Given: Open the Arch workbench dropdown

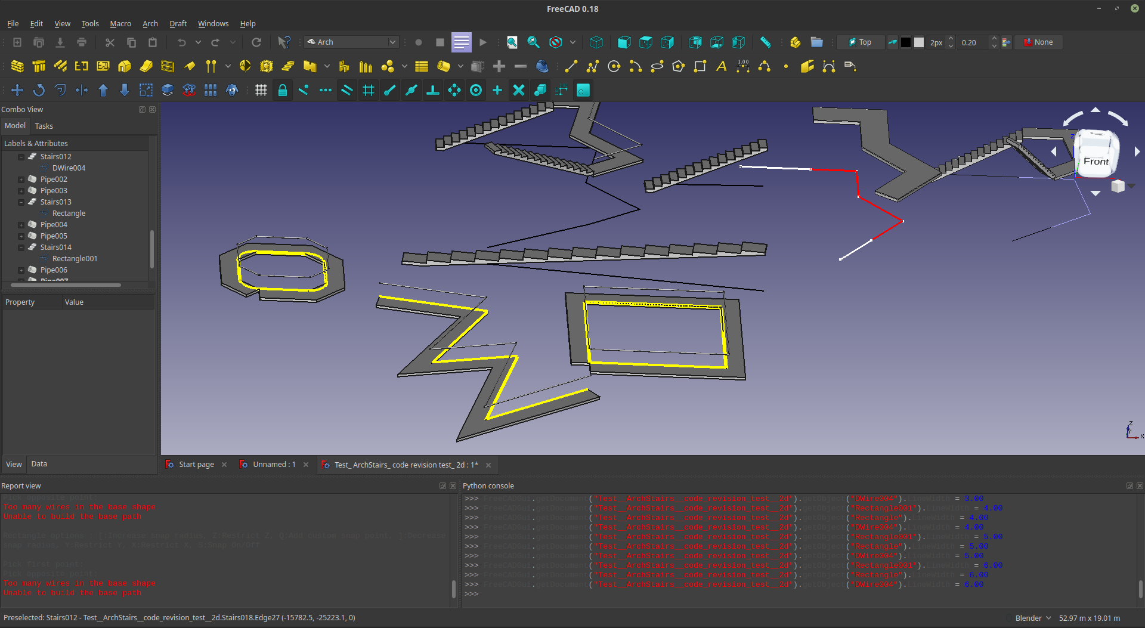Looking at the screenshot, I should click(351, 42).
